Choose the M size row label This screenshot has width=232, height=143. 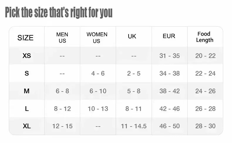[27, 91]
